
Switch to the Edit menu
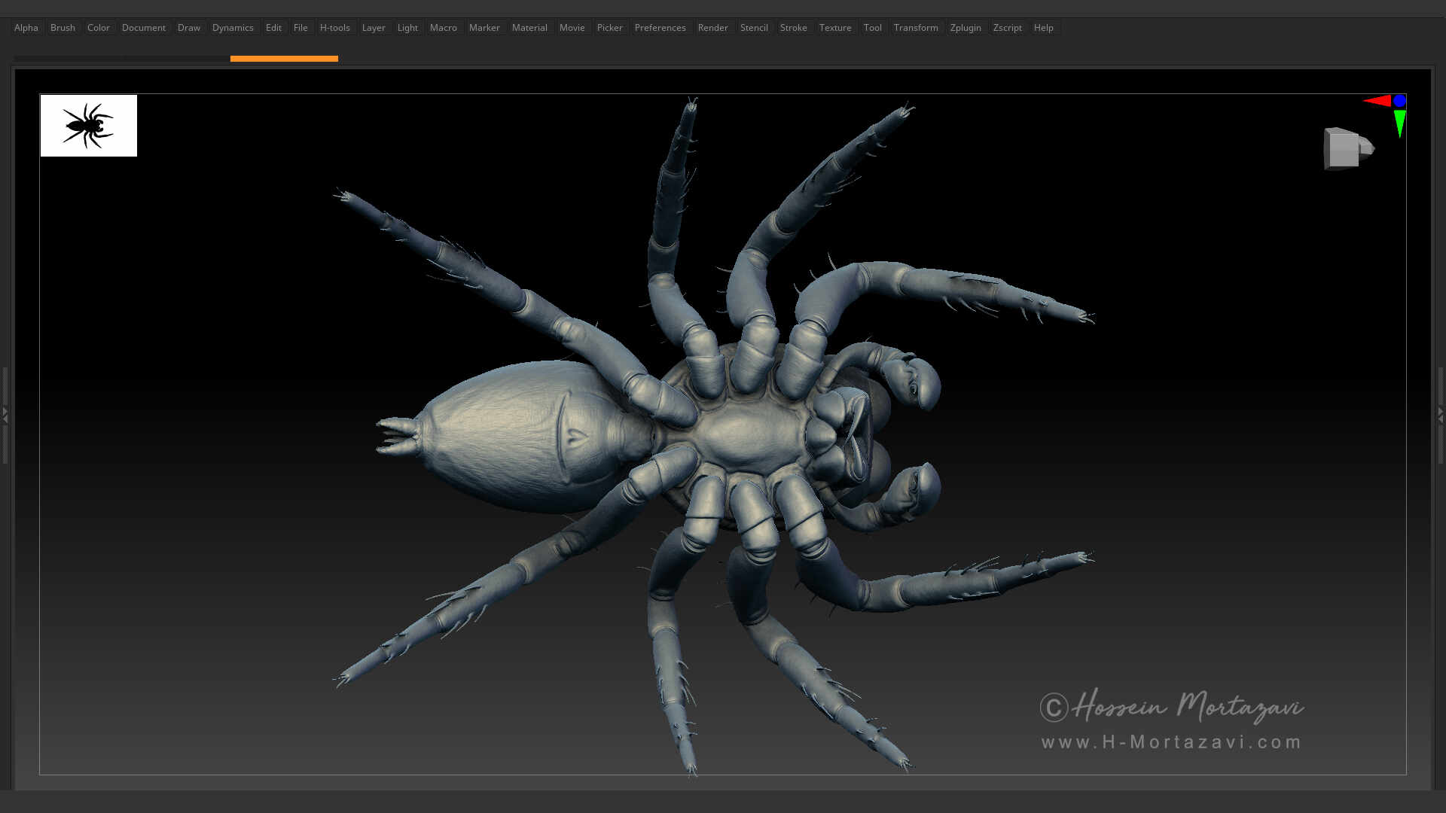(273, 27)
